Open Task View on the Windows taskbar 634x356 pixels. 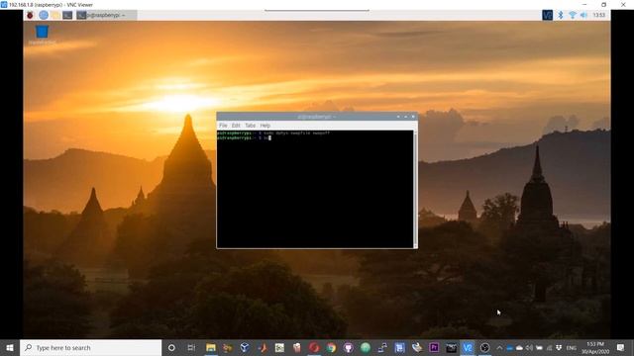pyautogui.click(x=191, y=347)
